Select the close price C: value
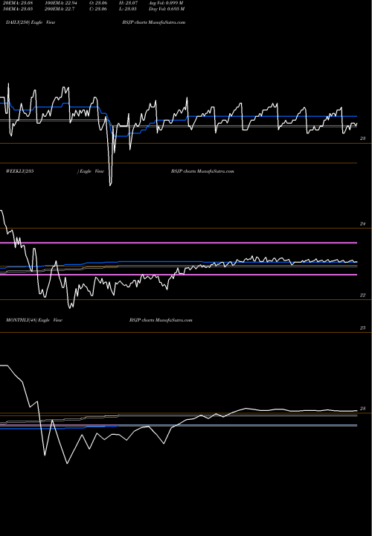 (98, 9)
